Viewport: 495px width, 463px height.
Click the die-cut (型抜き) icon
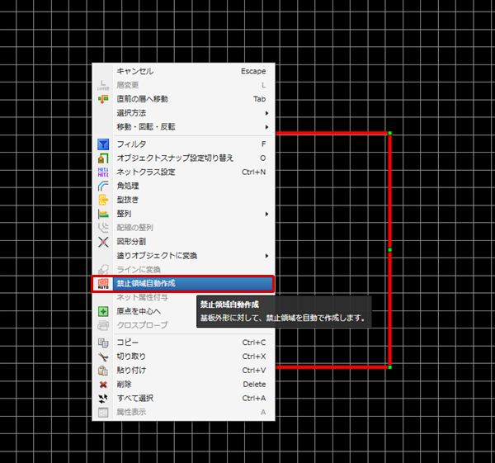click(103, 200)
